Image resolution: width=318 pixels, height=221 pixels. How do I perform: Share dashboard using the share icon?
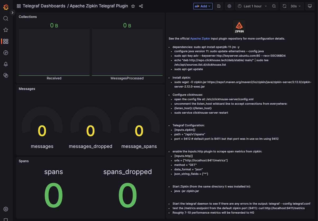(141, 6)
